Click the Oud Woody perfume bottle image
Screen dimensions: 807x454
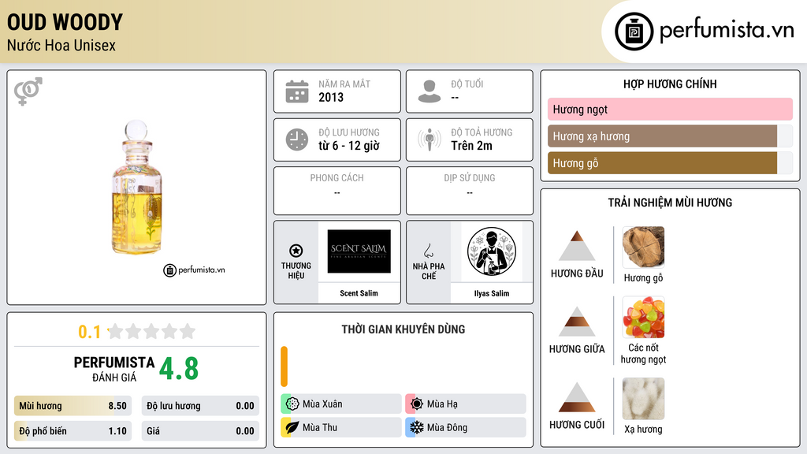tap(136, 188)
